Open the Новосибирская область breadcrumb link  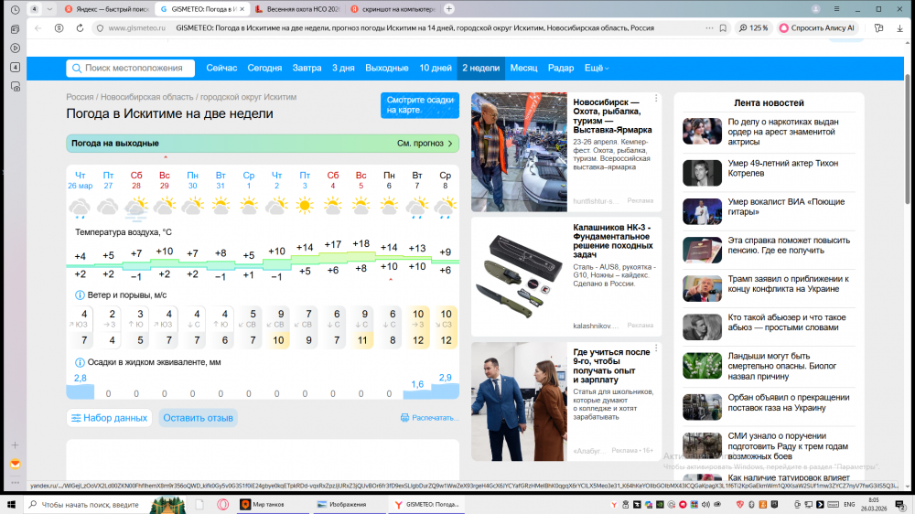pos(146,97)
